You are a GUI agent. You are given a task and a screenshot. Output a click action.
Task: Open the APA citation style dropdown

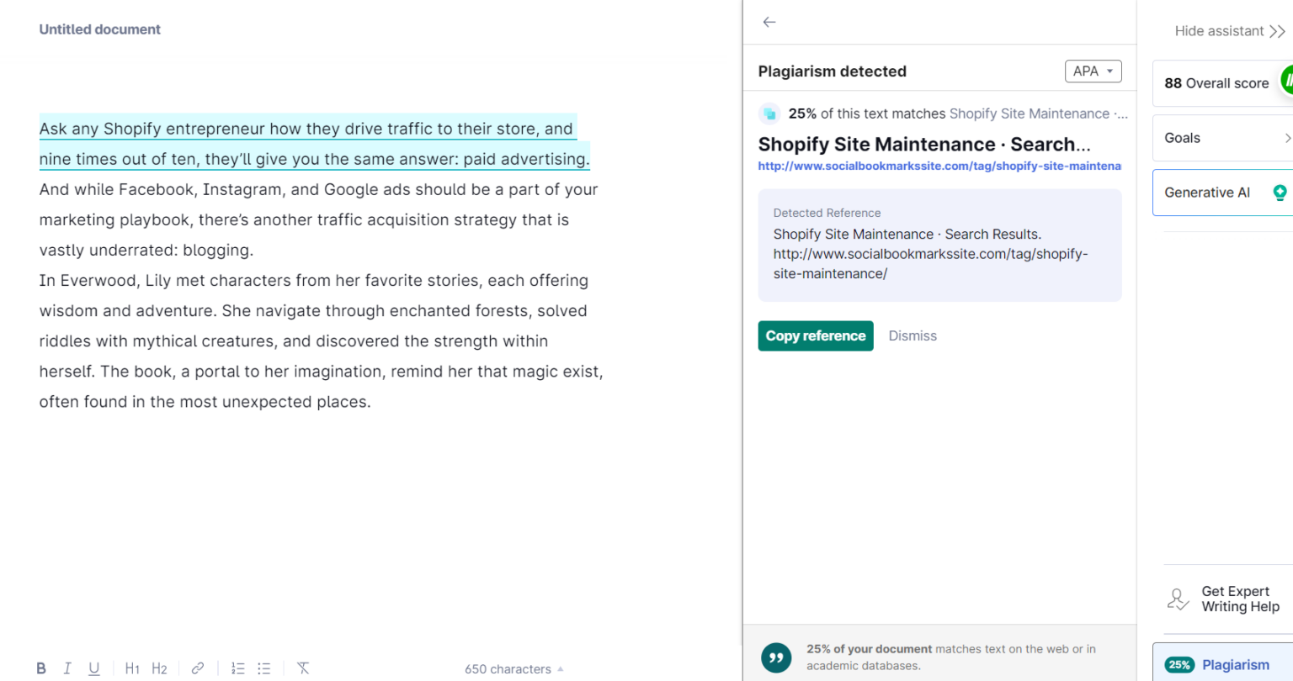[1093, 71]
